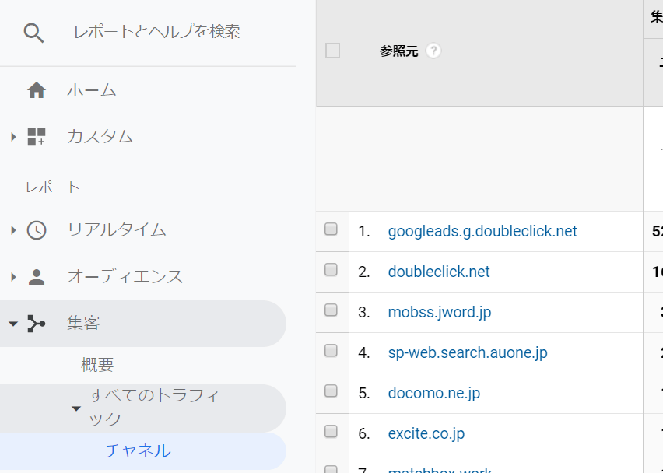The image size is (663, 473).
Task: Toggle the select-all checkbox in header
Action: [x=333, y=51]
